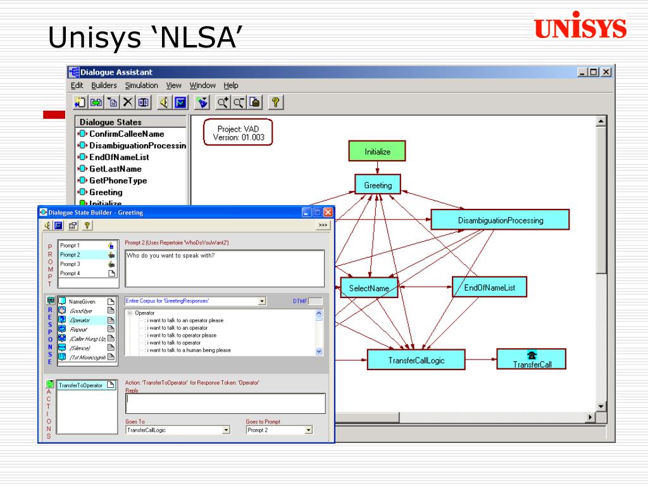Screen dimensions: 648x486
Task: Click the page icon next to Repeat response
Action: [x=111, y=329]
